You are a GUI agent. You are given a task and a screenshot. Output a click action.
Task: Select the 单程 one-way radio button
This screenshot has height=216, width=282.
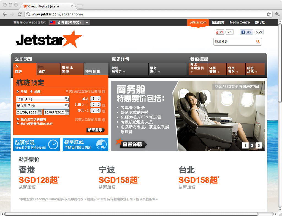(x=31, y=92)
